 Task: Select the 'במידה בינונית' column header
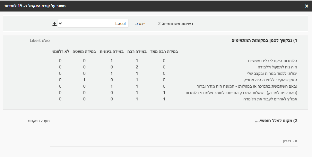pos(111,51)
